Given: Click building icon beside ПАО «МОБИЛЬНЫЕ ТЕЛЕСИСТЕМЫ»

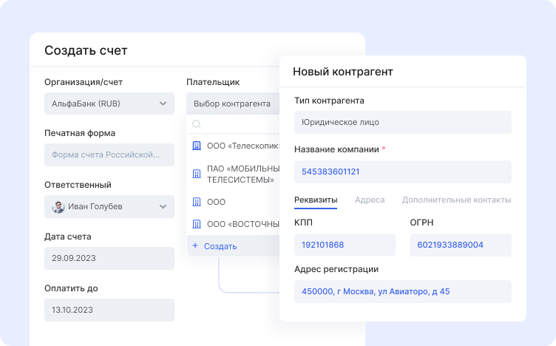Looking at the screenshot, I should (x=197, y=174).
